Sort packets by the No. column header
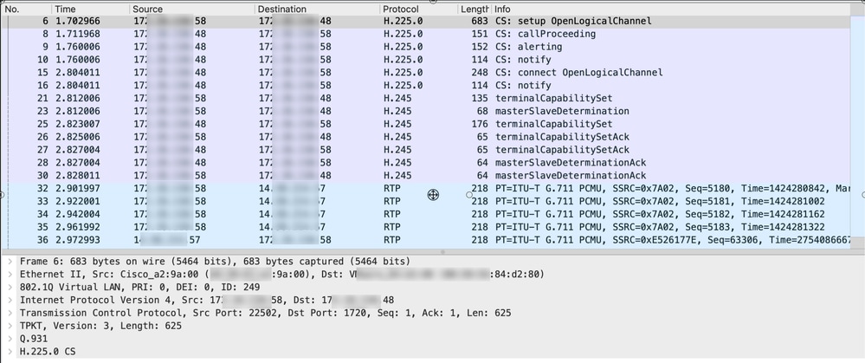Image resolution: width=865 pixels, height=363 pixels. tap(27, 10)
